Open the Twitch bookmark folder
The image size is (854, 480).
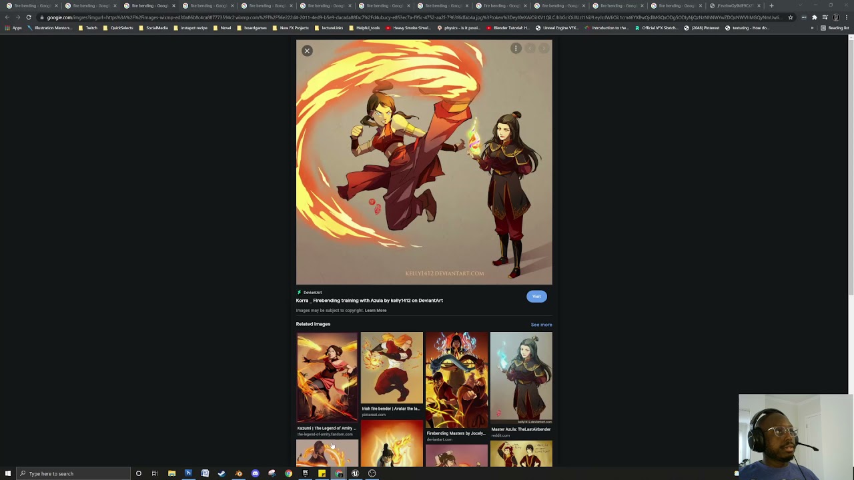point(88,28)
